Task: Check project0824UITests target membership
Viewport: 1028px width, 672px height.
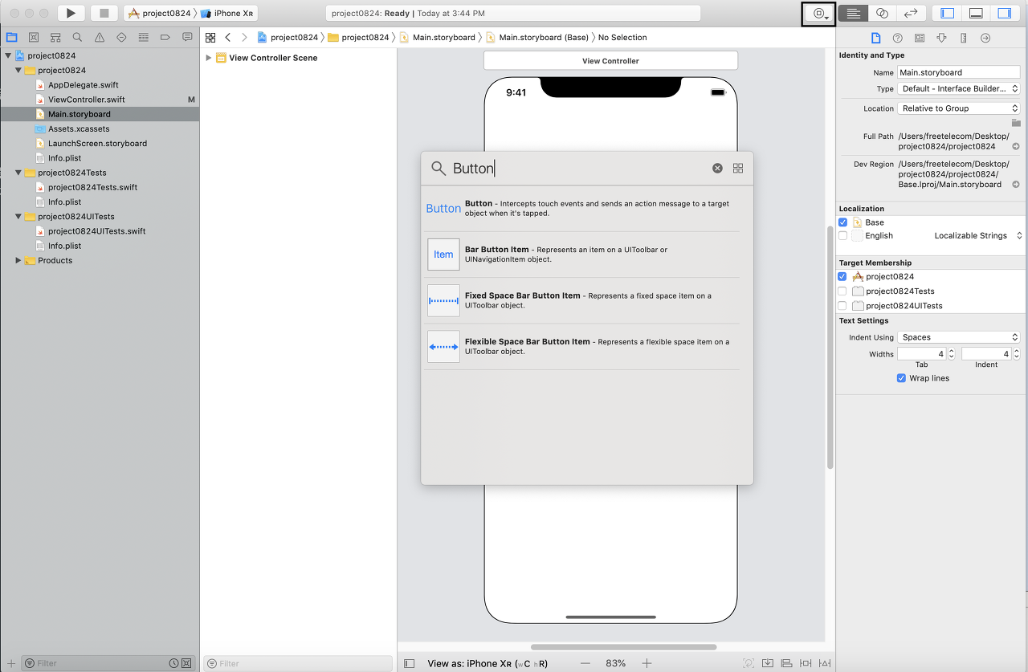Action: click(842, 306)
